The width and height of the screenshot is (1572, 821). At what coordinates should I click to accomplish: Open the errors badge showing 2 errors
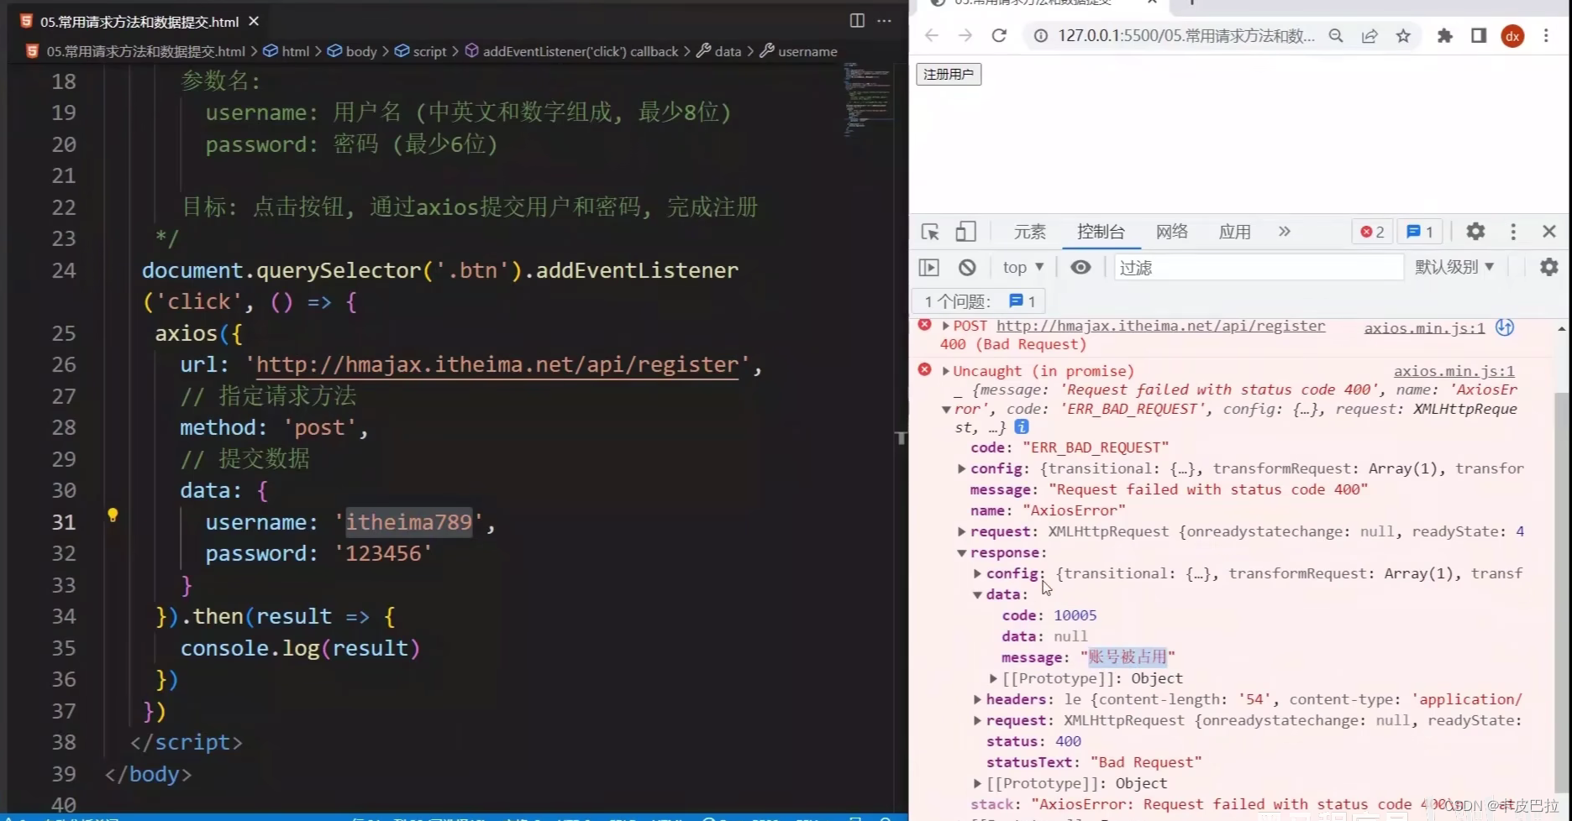pos(1371,232)
